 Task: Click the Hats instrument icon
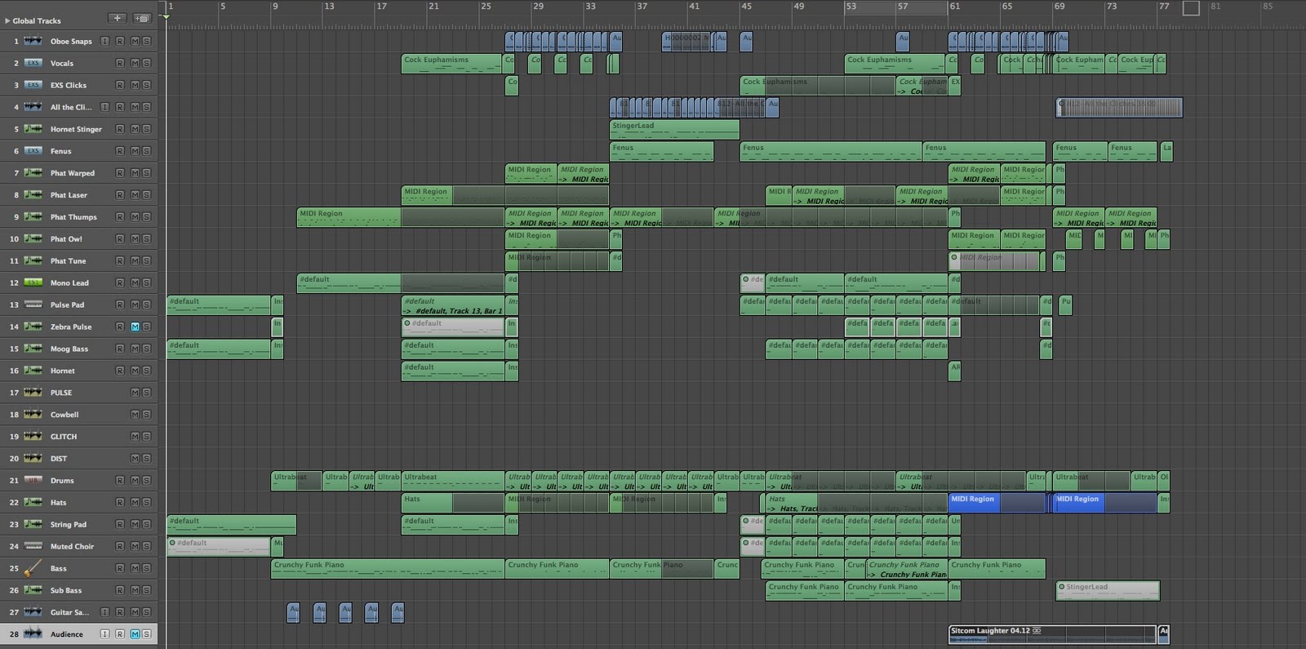pos(33,503)
